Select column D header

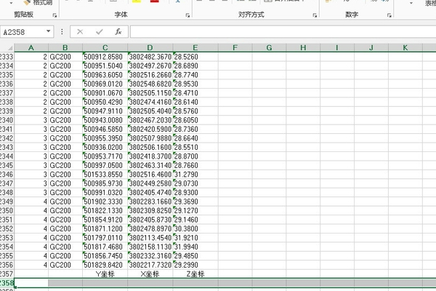point(150,47)
